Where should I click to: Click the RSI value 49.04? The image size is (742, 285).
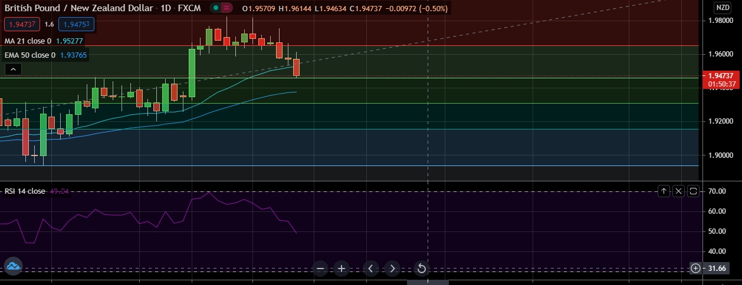[x=60, y=191]
